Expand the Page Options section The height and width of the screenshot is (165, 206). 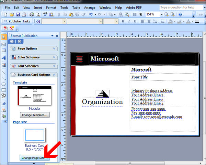34,48
